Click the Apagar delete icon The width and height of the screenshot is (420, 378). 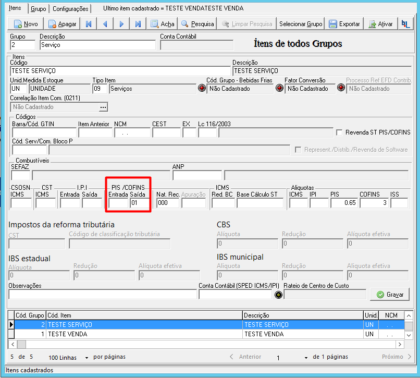(x=52, y=24)
